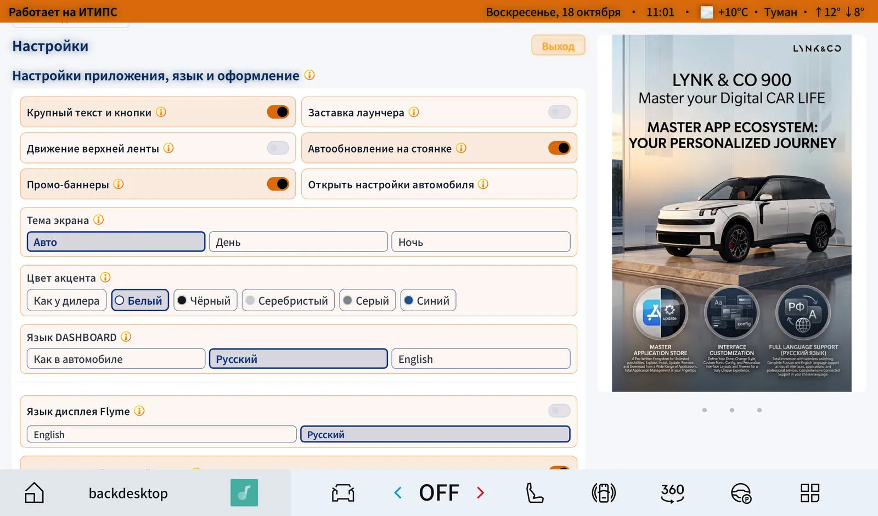The image size is (878, 516).
Task: Select Авто screen theme
Action: [116, 242]
